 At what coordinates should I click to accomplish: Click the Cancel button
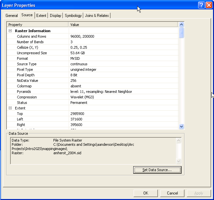tap(172, 193)
